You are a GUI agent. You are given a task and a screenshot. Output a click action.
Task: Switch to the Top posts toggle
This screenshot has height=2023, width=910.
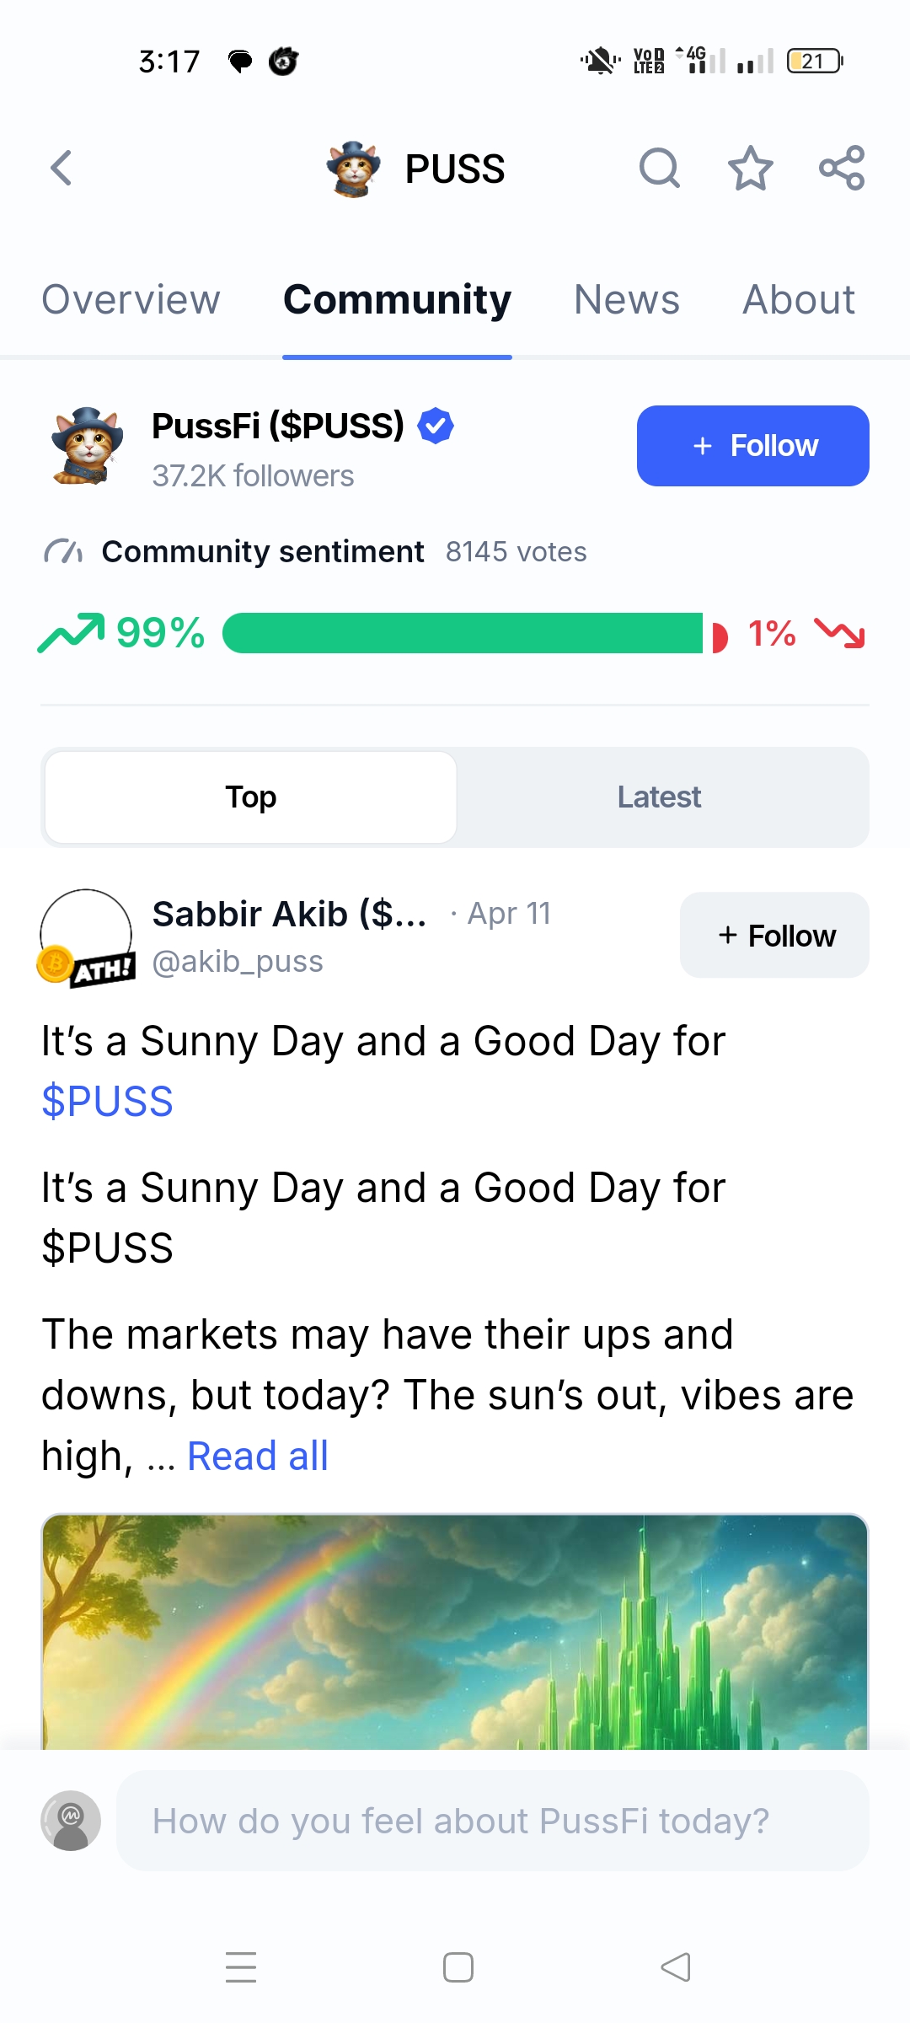[250, 797]
